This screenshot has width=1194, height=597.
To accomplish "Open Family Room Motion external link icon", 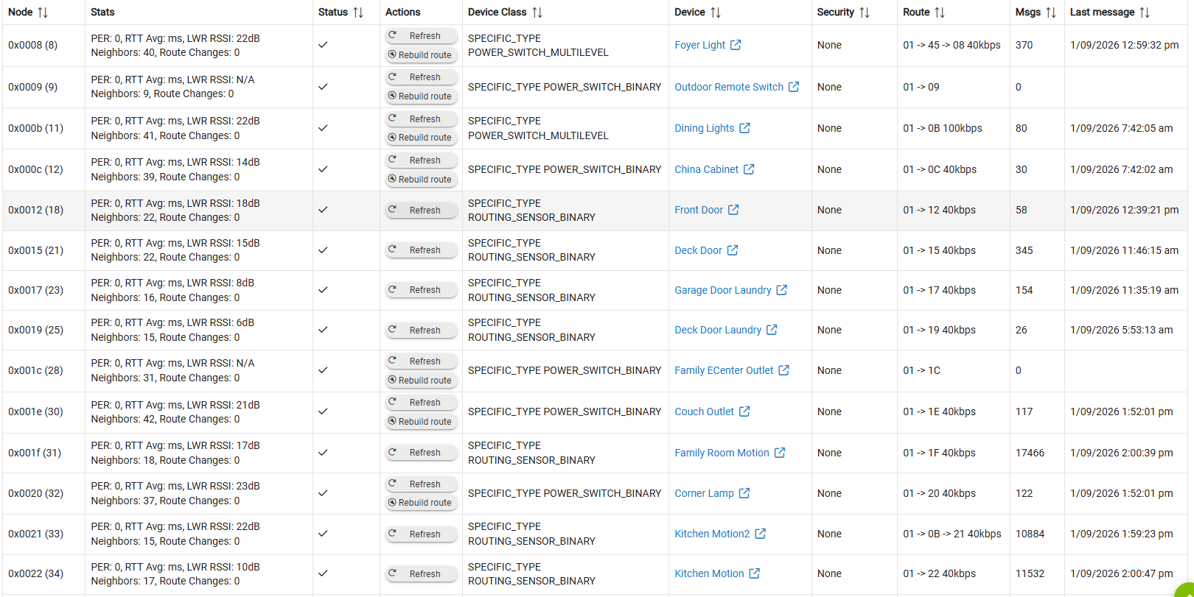I will click(x=780, y=453).
